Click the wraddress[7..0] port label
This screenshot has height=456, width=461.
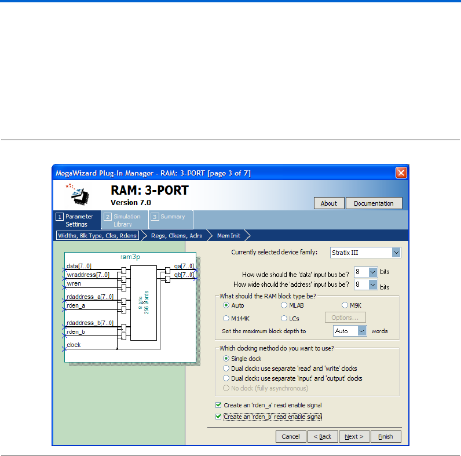pos(88,275)
